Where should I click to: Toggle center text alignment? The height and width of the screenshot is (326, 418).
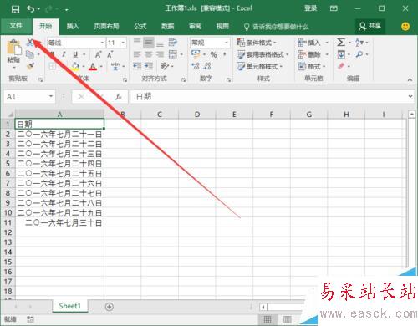tap(148, 54)
